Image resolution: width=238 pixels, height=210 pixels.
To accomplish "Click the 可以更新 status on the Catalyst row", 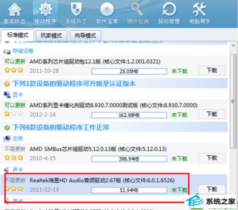I will 15,105.
